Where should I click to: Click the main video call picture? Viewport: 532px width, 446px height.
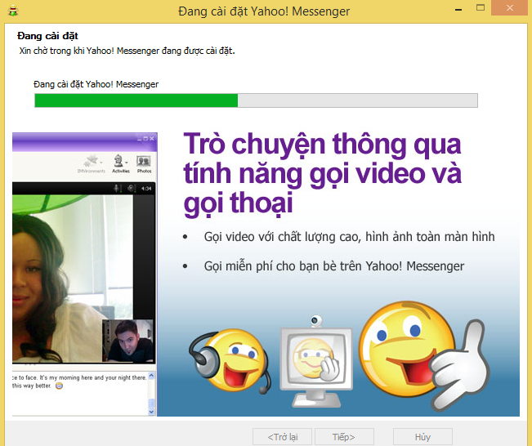click(72, 278)
